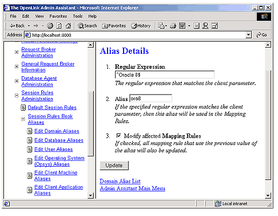Collapse the Session Rules Administration node

pos(17,95)
